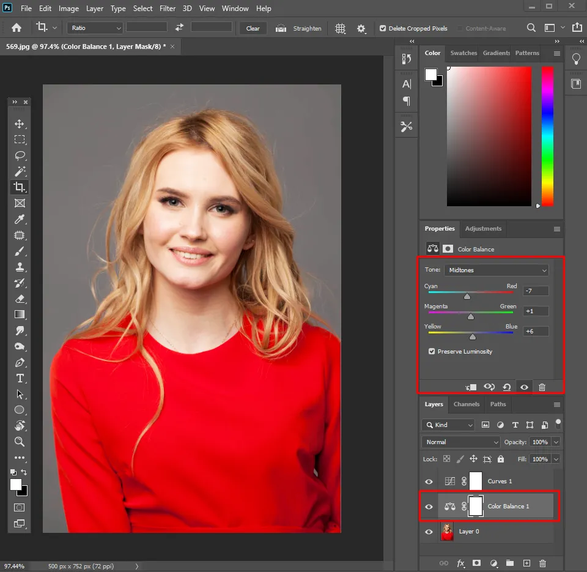Switch to the Channels tab
Image resolution: width=587 pixels, height=572 pixels.
466,404
